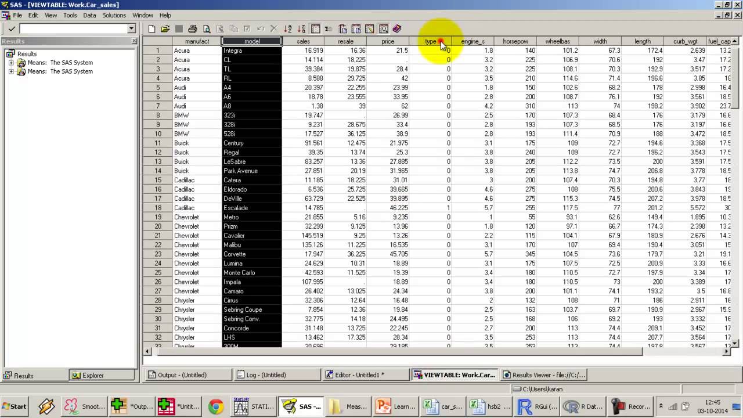743x418 pixels.
Task: Open the View menu
Action: pos(51,15)
